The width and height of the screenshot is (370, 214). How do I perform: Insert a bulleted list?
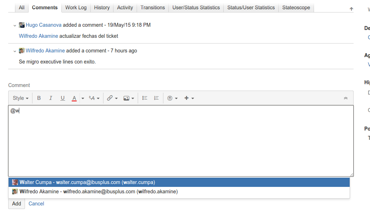[145, 98]
